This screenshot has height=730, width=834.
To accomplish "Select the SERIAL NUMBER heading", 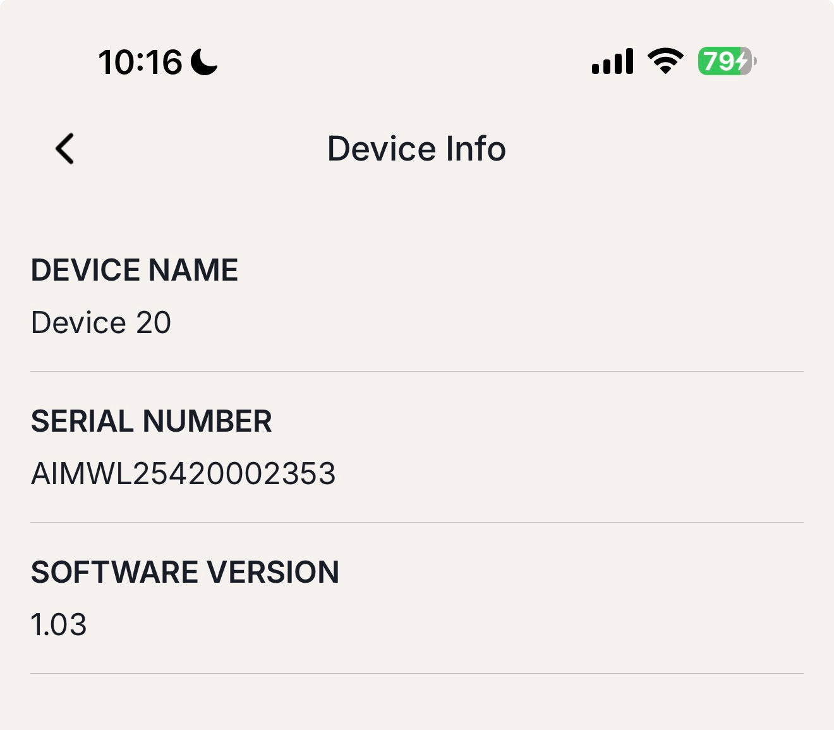I will click(x=152, y=422).
